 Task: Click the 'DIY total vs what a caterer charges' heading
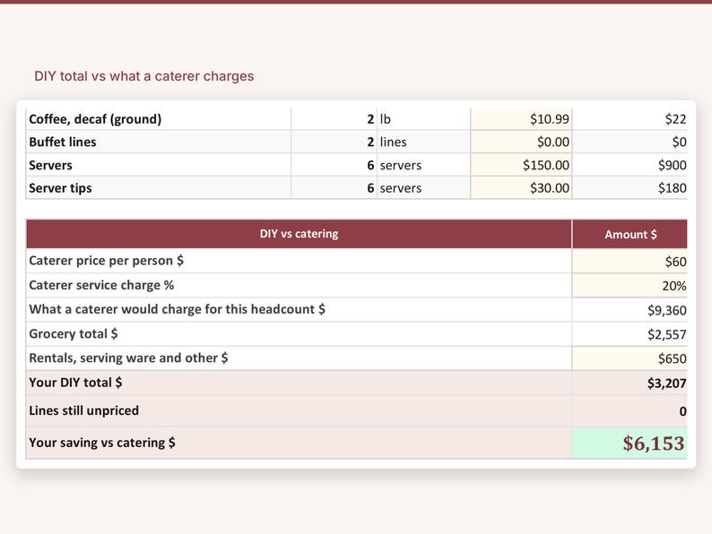pos(144,76)
